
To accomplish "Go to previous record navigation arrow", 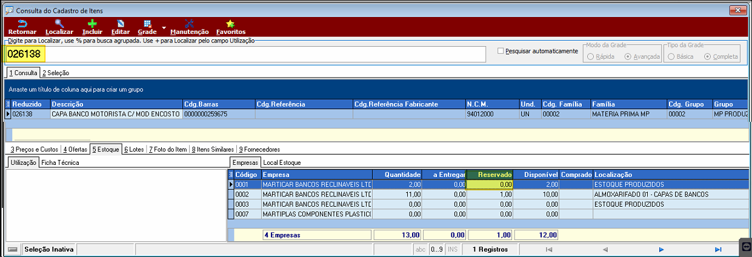I will coord(604,249).
